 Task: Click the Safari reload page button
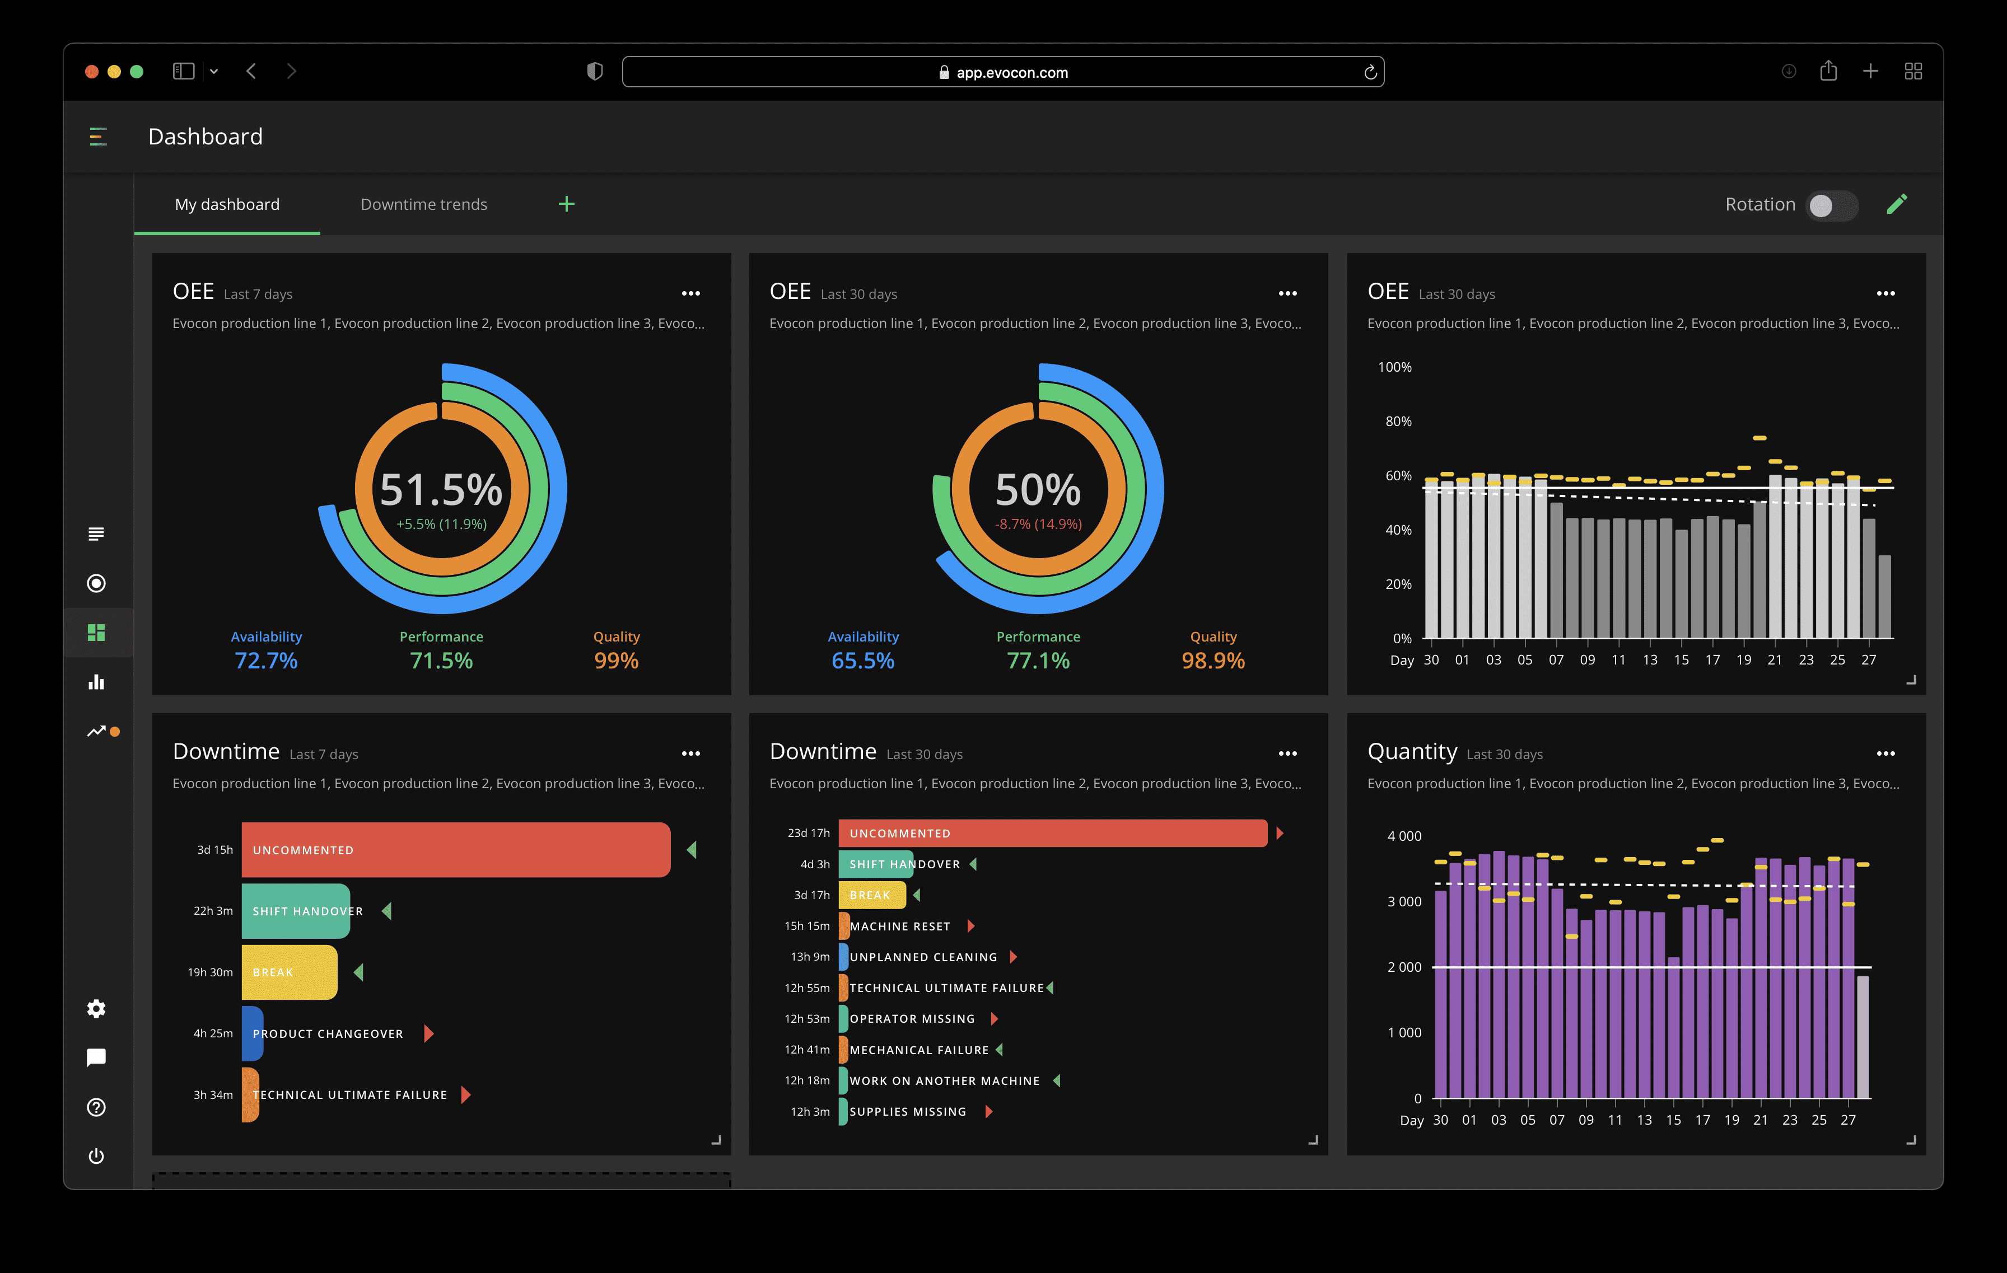click(1369, 72)
